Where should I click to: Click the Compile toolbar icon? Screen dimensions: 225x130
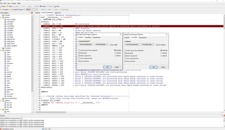pos(1,9)
